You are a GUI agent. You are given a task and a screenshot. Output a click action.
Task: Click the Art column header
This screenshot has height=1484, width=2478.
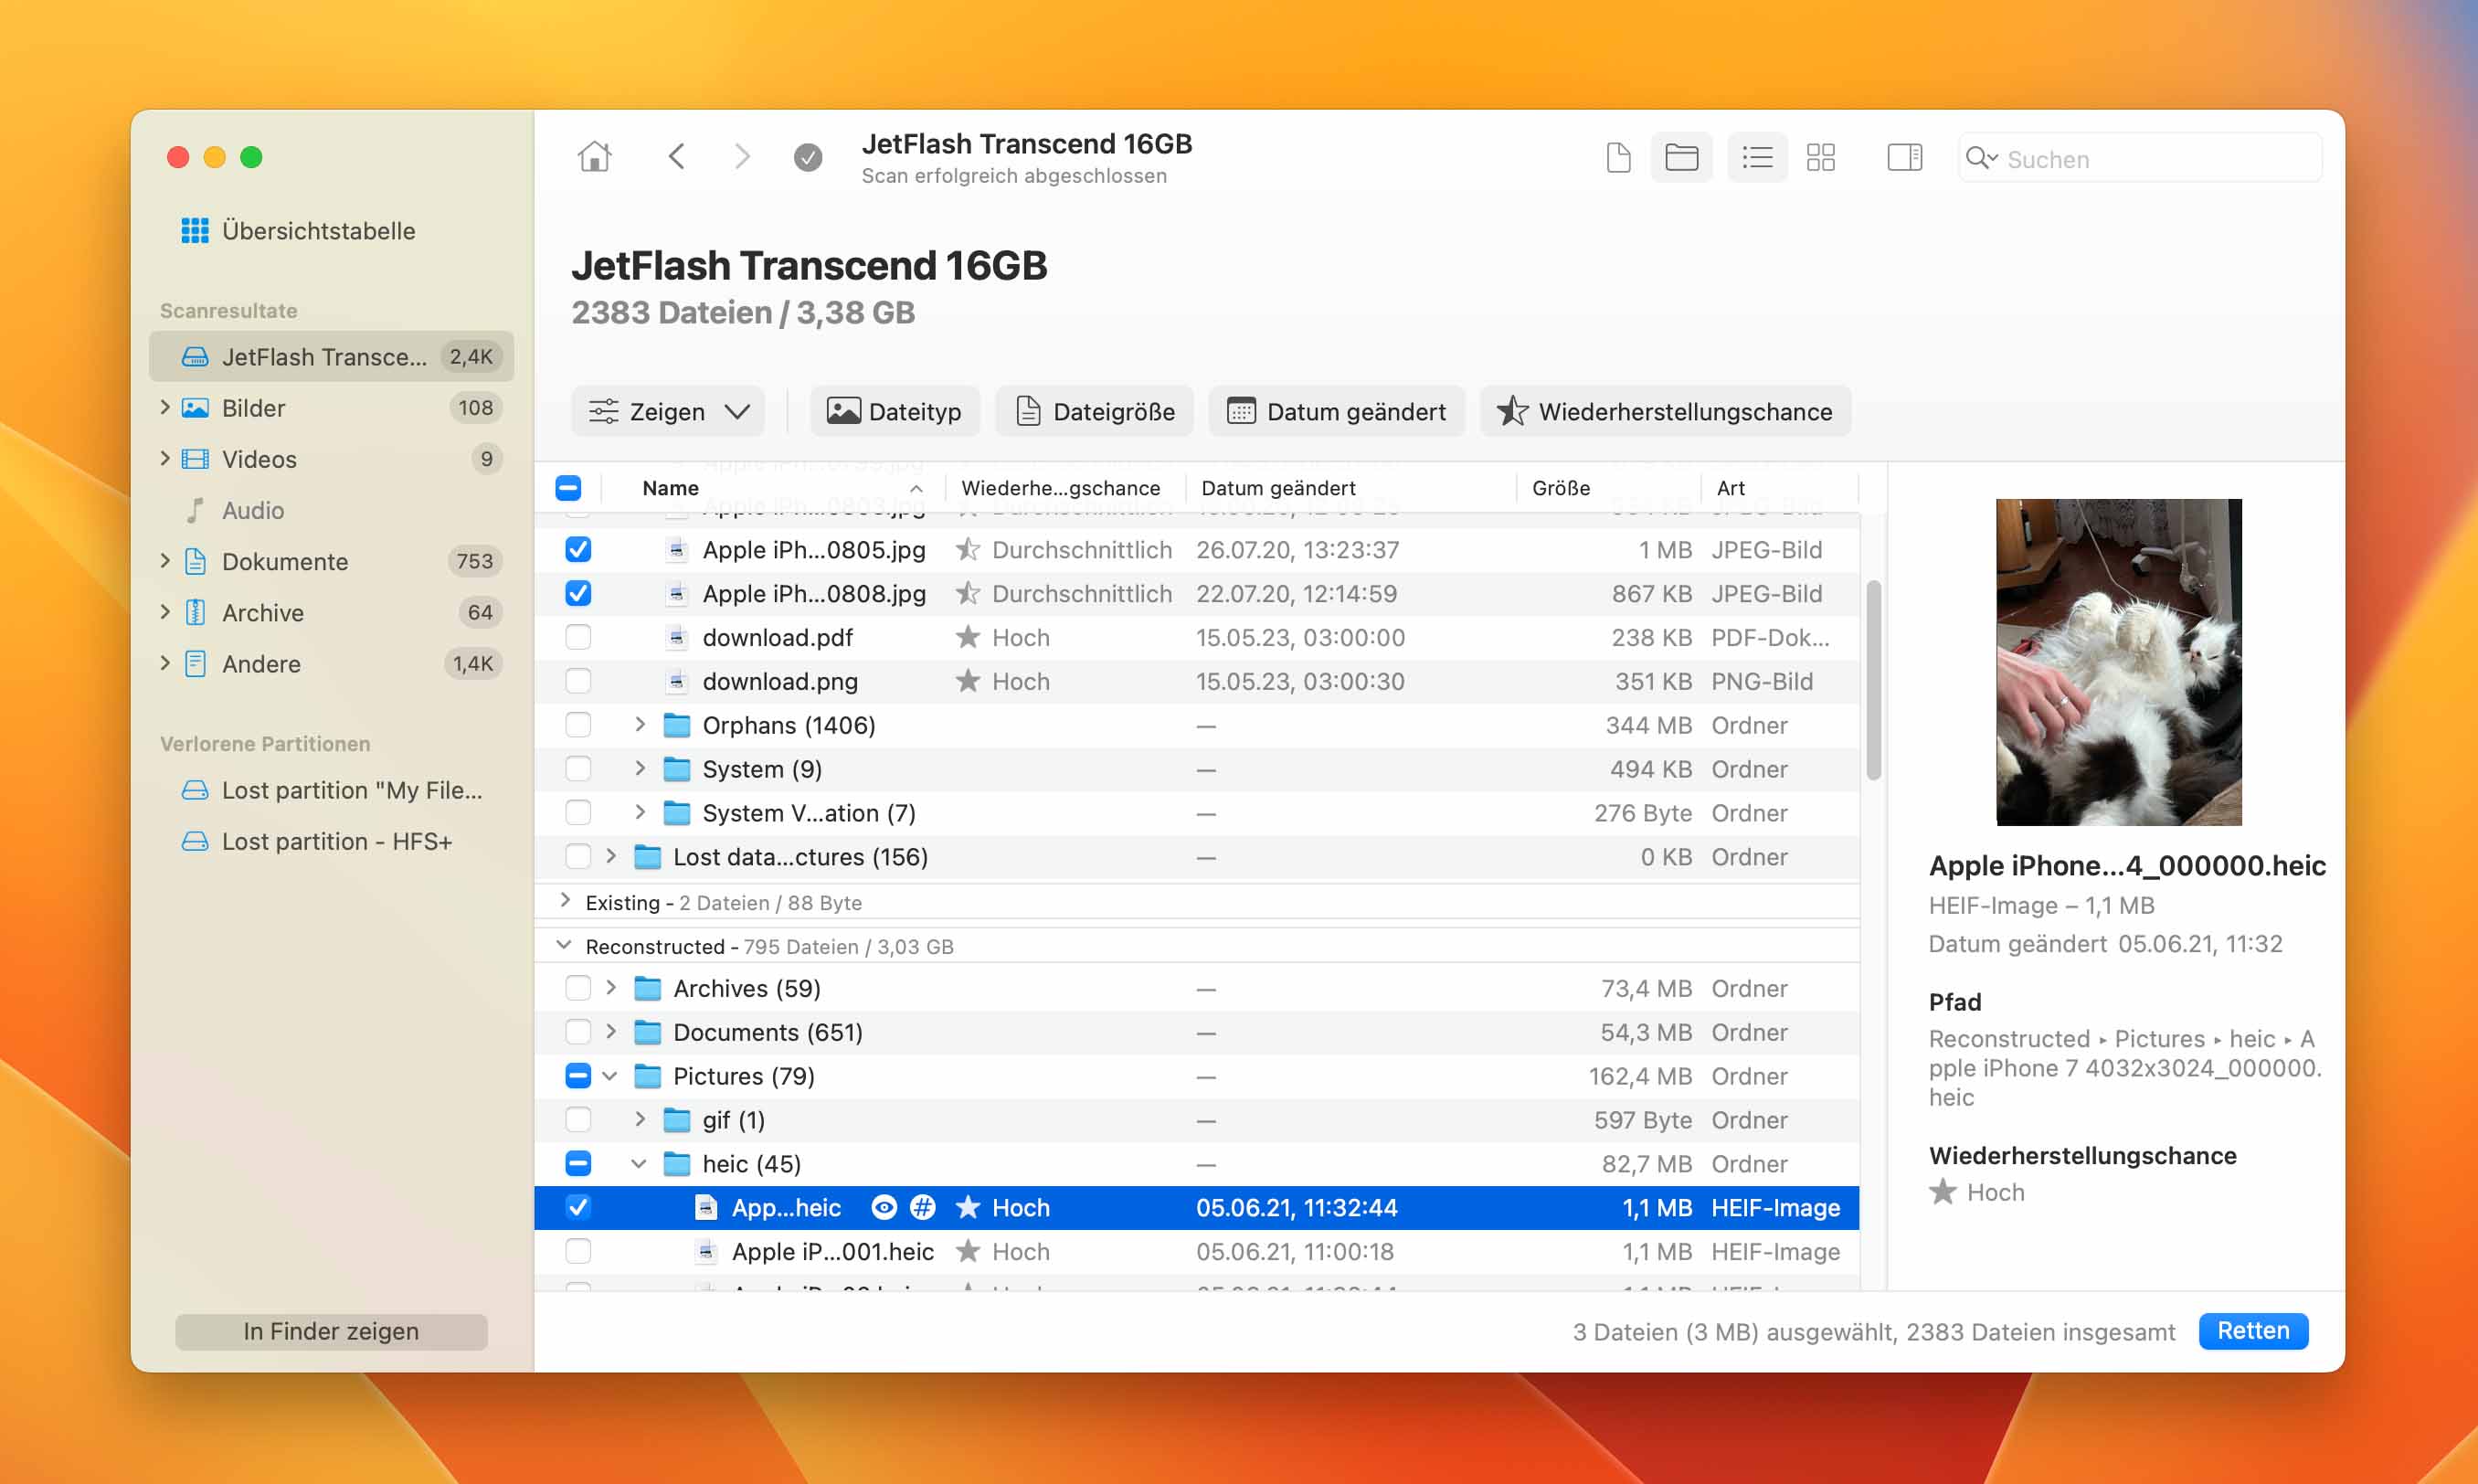point(1779,488)
